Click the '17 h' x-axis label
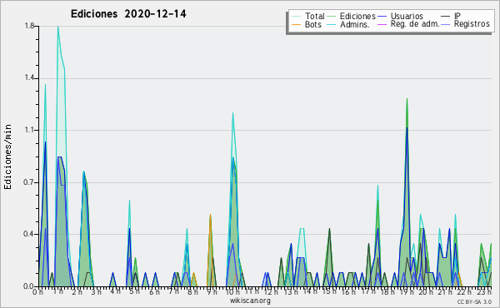Screen dimensions: 500x308 (x=368, y=291)
